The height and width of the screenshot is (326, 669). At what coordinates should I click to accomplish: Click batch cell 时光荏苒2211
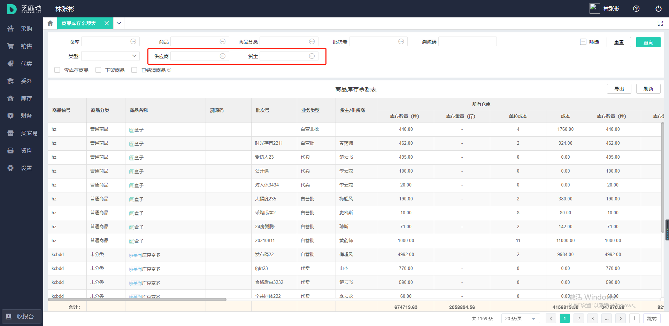tap(269, 143)
